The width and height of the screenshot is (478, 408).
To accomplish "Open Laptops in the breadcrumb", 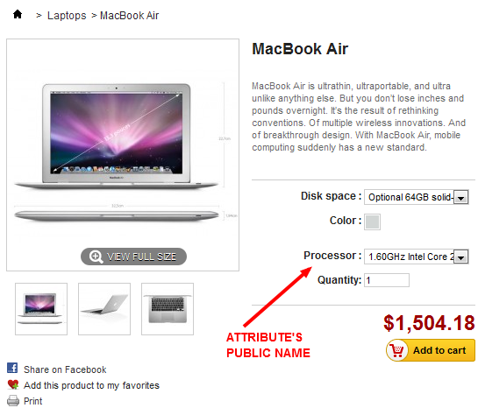I will 67,16.
